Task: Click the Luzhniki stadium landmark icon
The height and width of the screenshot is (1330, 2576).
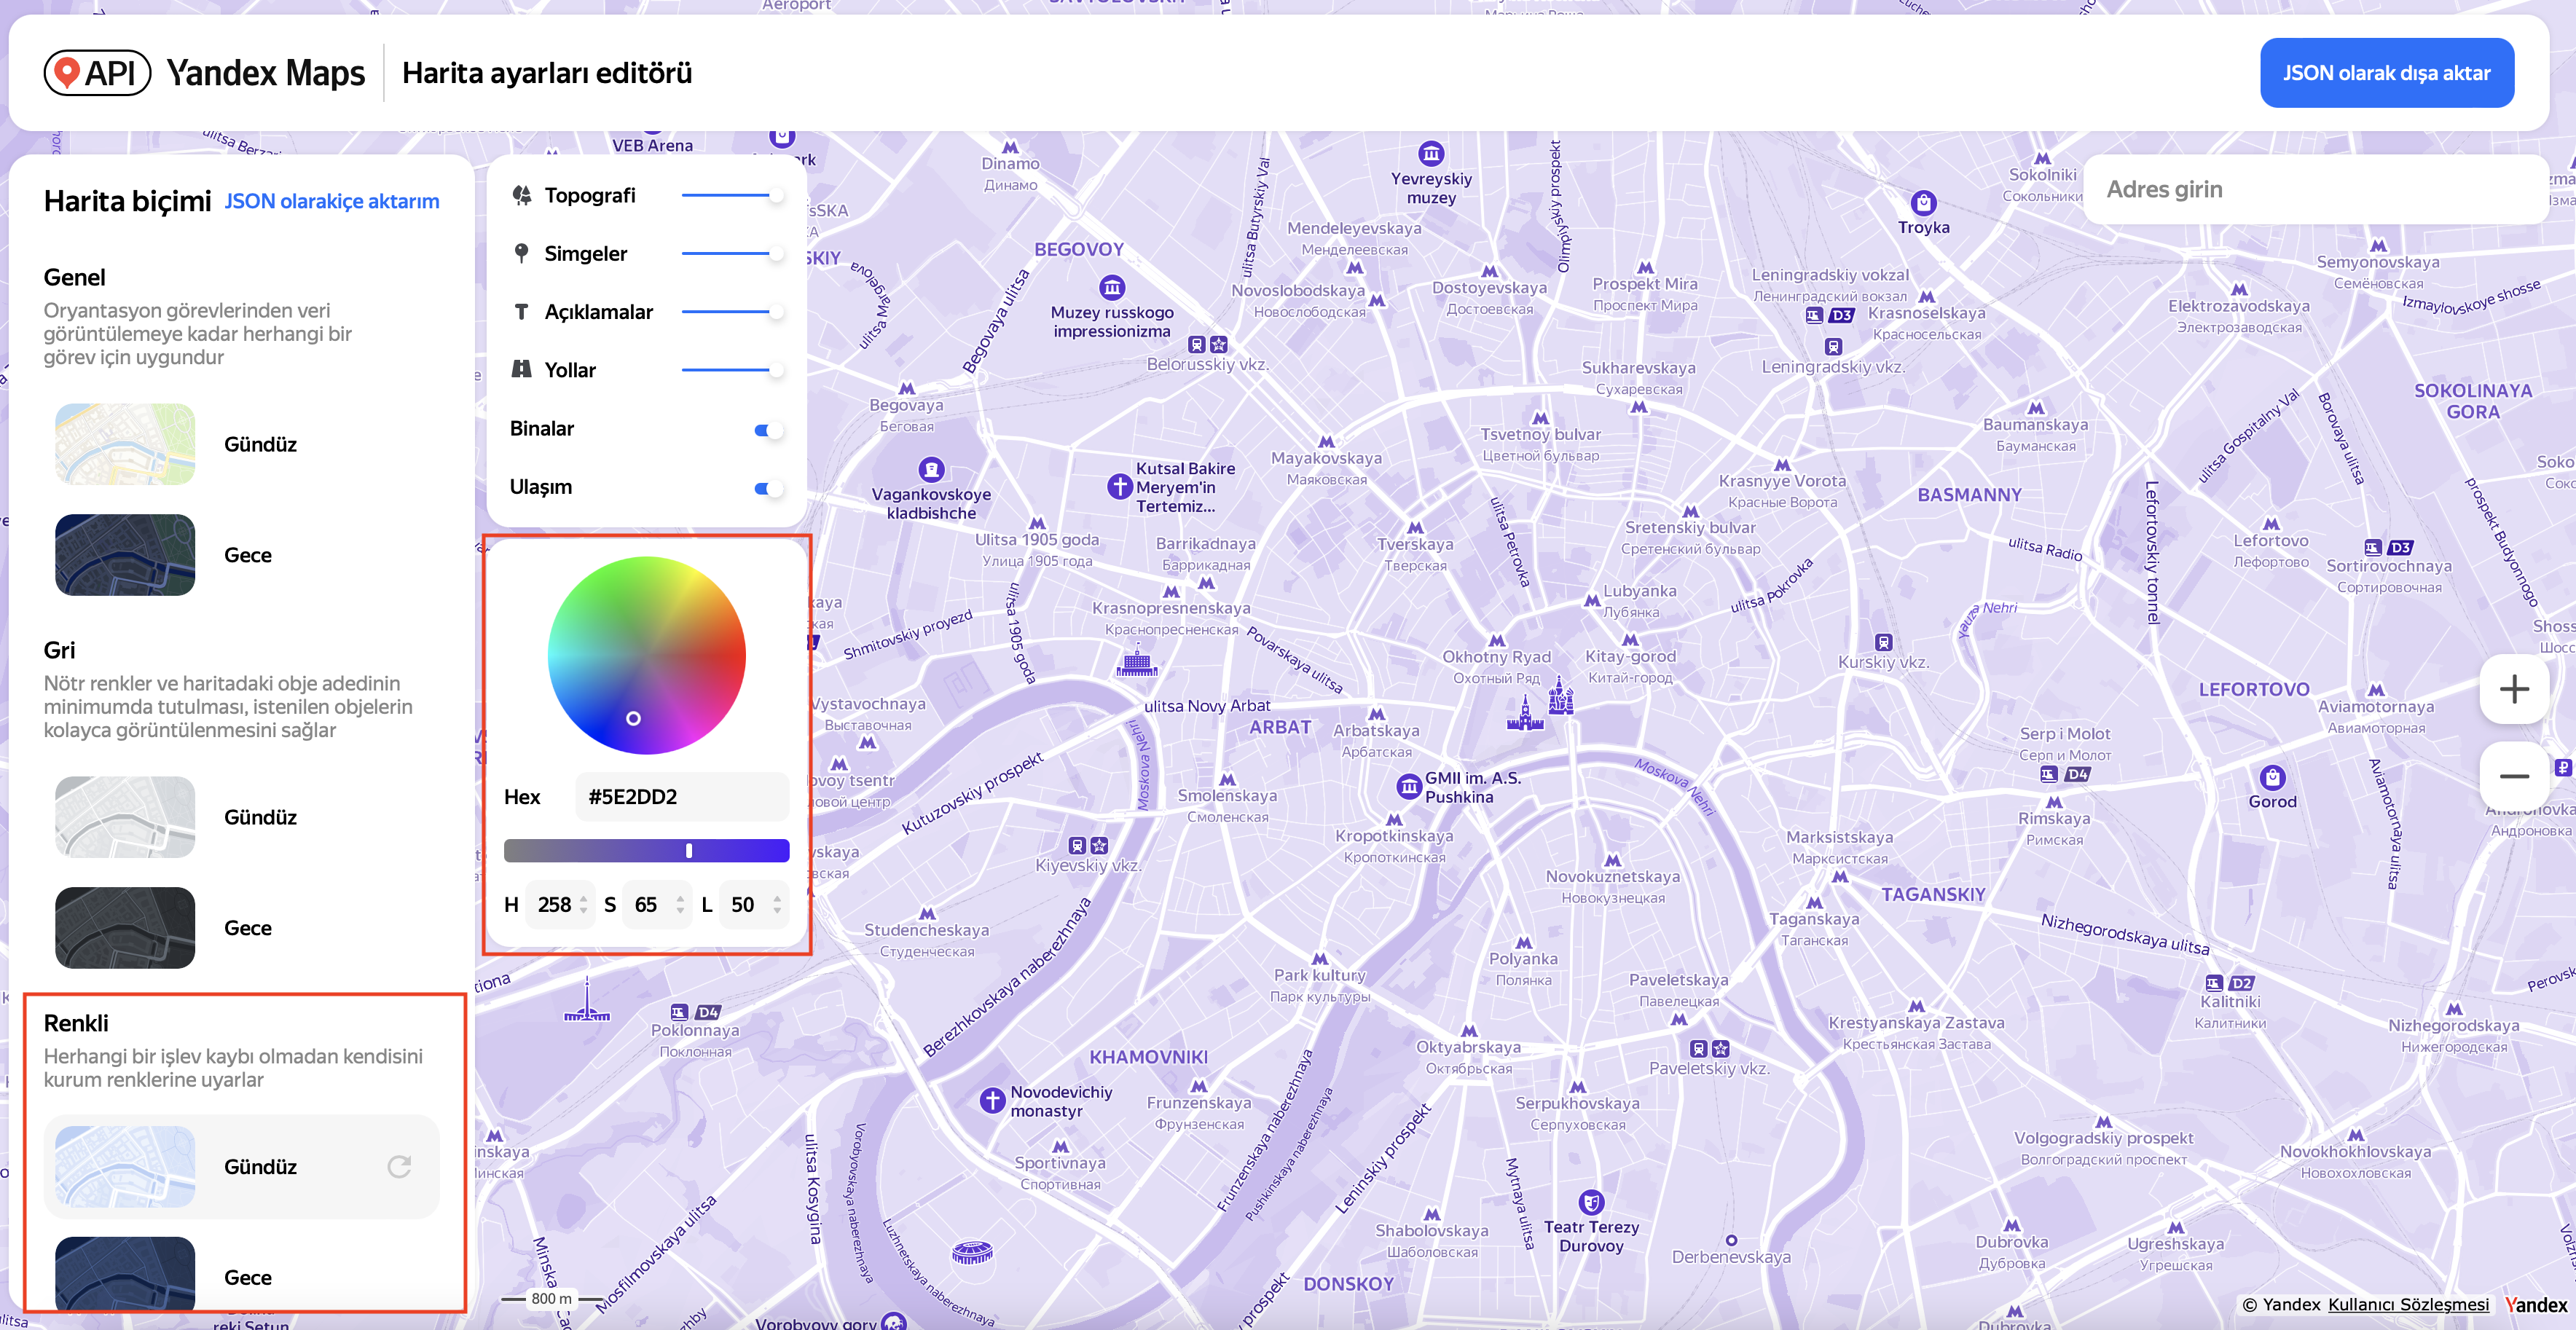Action: (x=972, y=1252)
